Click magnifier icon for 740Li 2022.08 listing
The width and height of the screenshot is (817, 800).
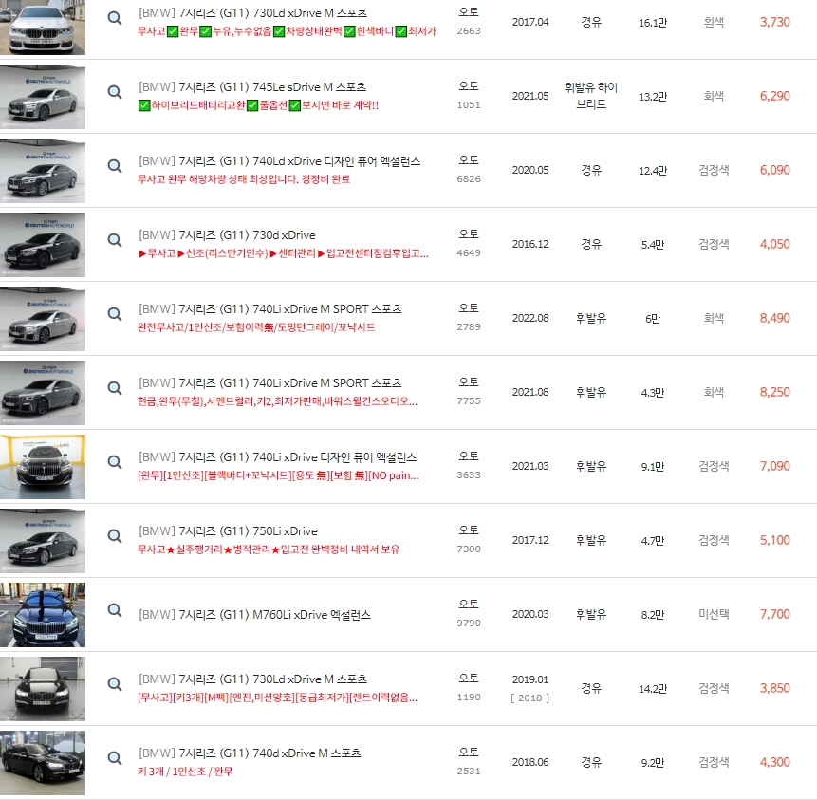(115, 314)
